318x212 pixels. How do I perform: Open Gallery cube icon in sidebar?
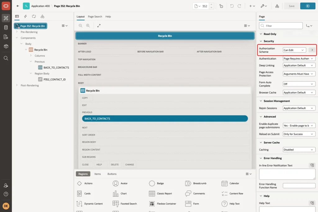point(6,46)
